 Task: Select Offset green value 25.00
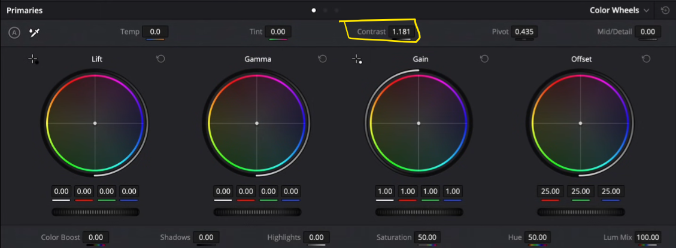pos(581,192)
